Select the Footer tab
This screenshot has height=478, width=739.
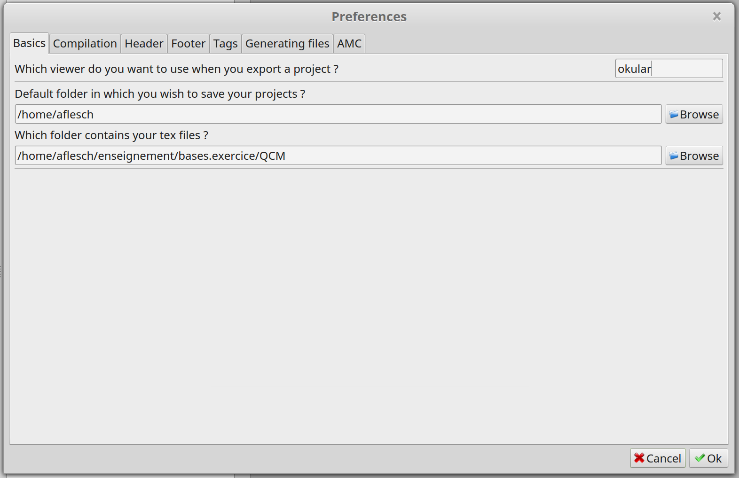[x=188, y=44]
